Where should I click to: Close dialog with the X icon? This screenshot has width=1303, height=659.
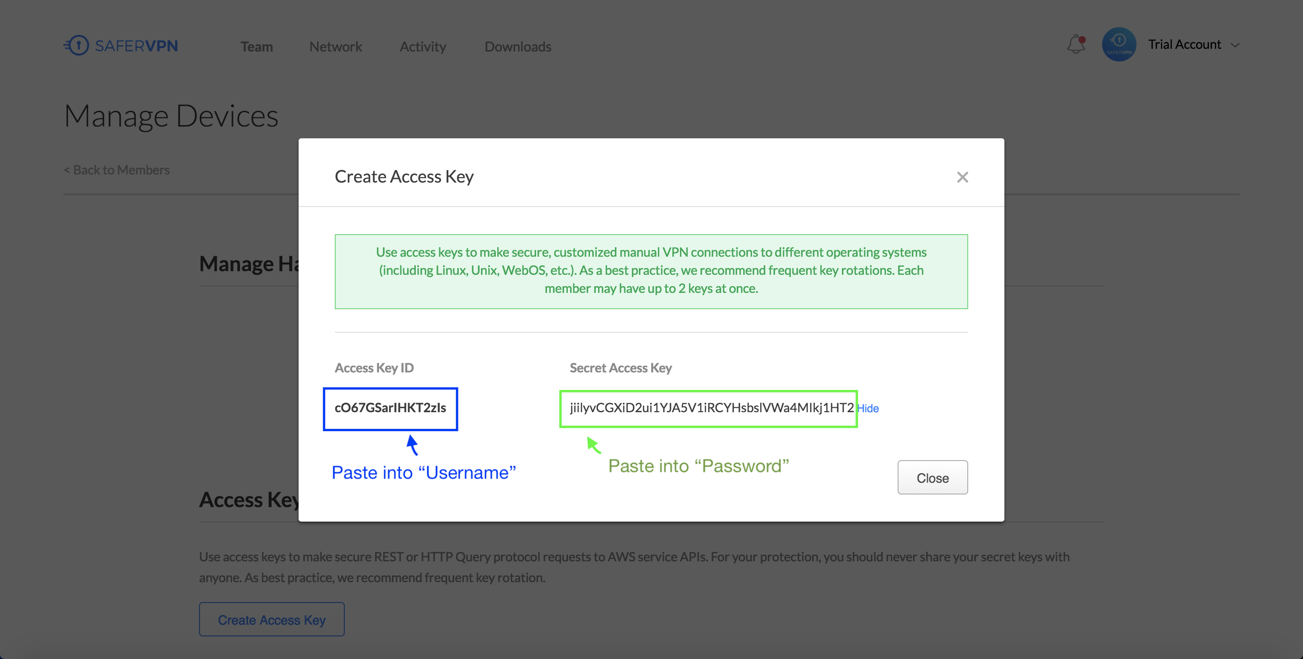(962, 177)
